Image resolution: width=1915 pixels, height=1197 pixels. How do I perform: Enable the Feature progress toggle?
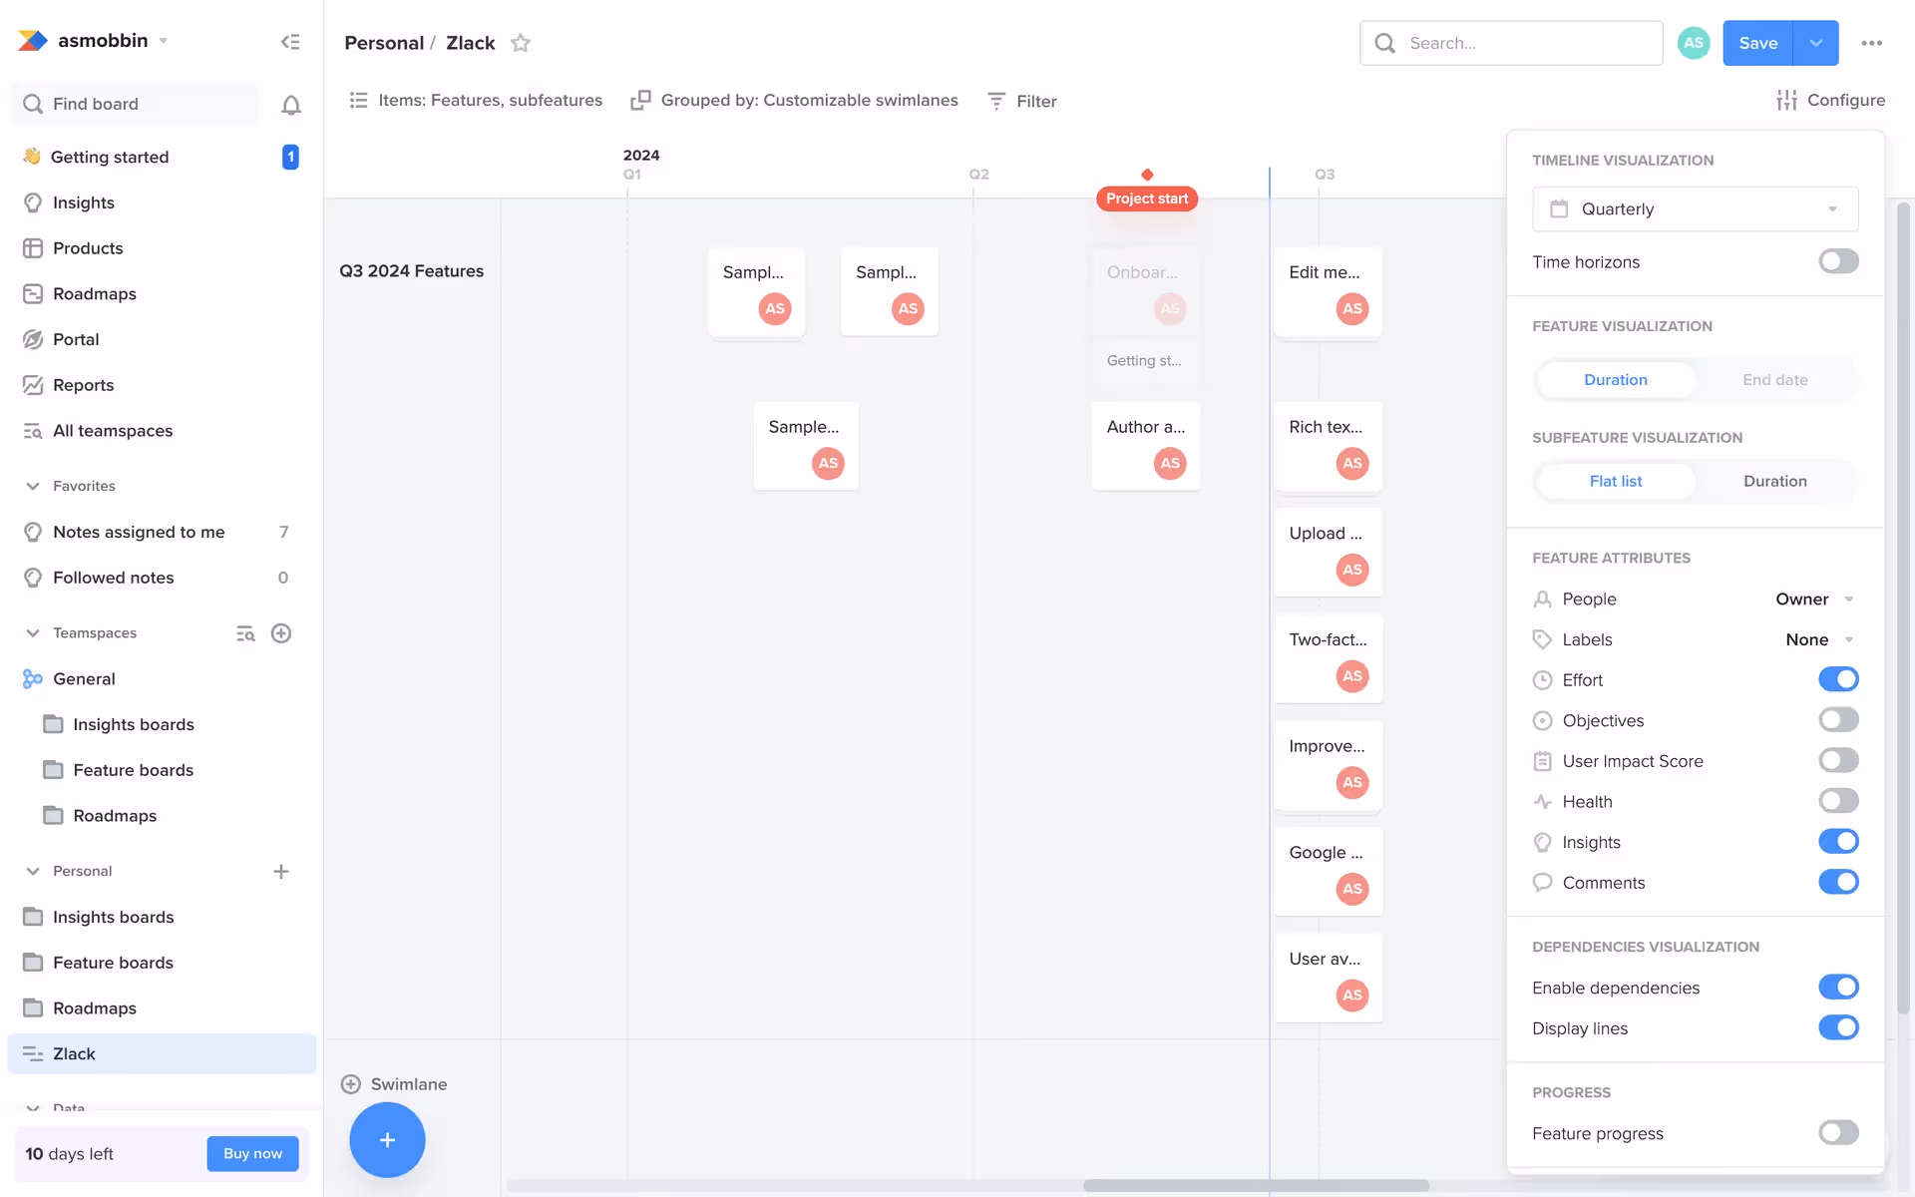click(x=1837, y=1132)
